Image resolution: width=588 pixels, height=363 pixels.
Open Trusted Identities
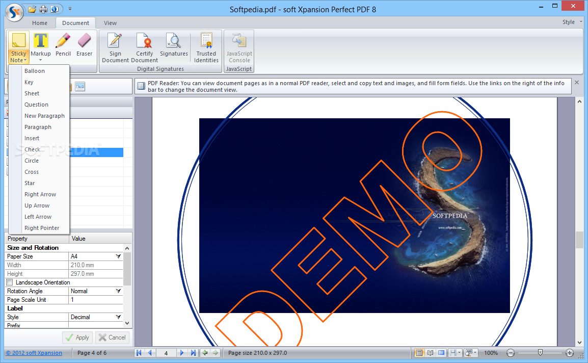[x=206, y=47]
